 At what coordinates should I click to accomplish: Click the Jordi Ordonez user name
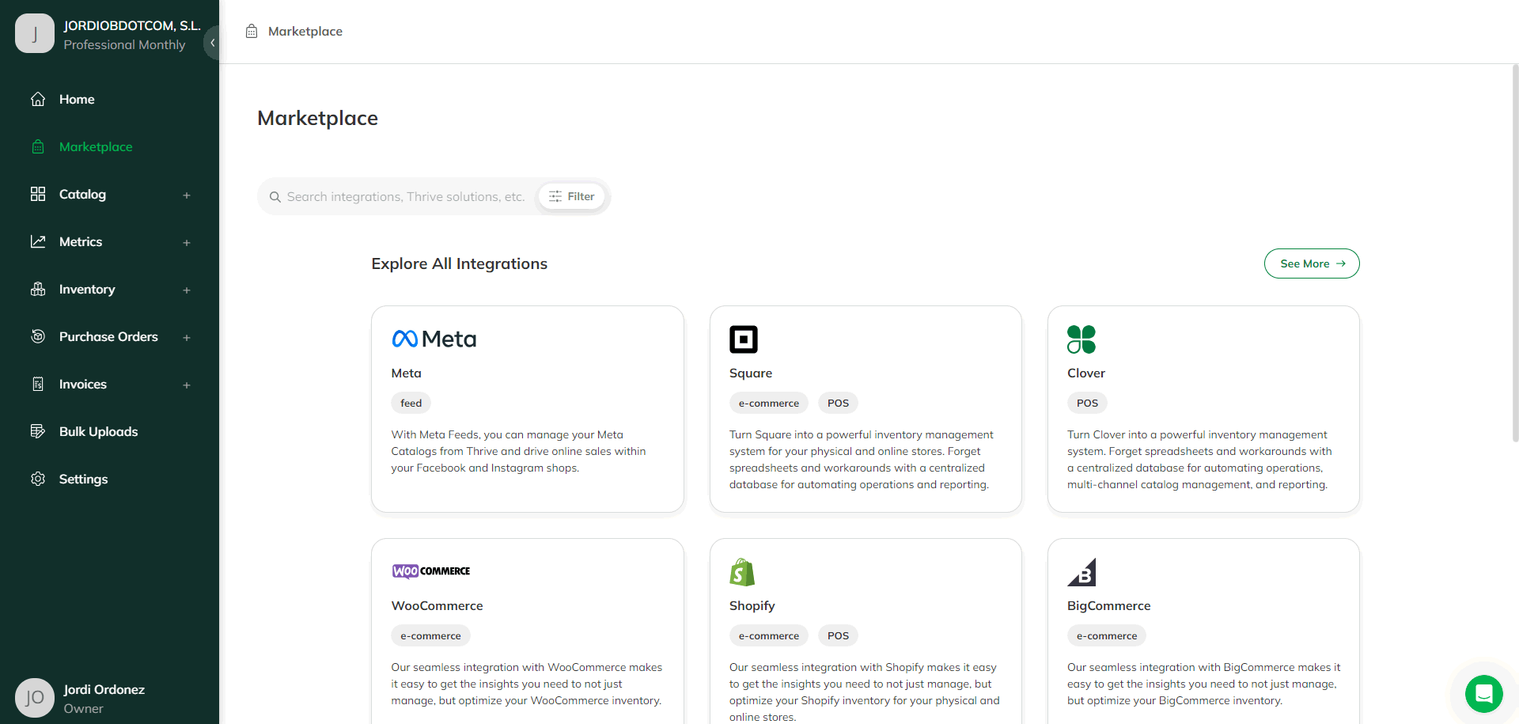(104, 689)
